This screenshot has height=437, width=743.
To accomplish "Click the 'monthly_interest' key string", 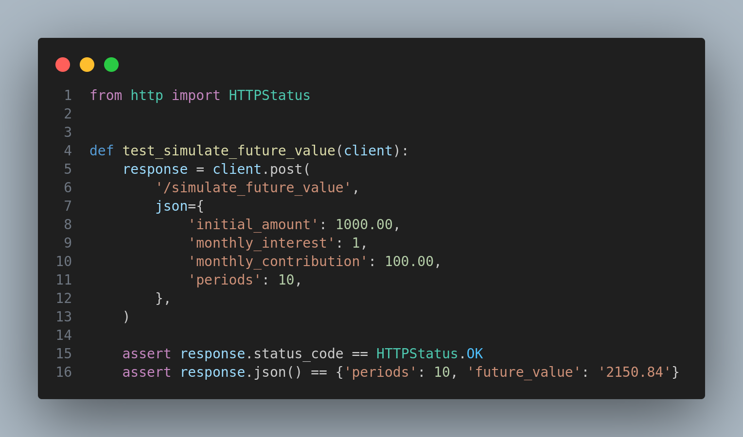I will 262,243.
